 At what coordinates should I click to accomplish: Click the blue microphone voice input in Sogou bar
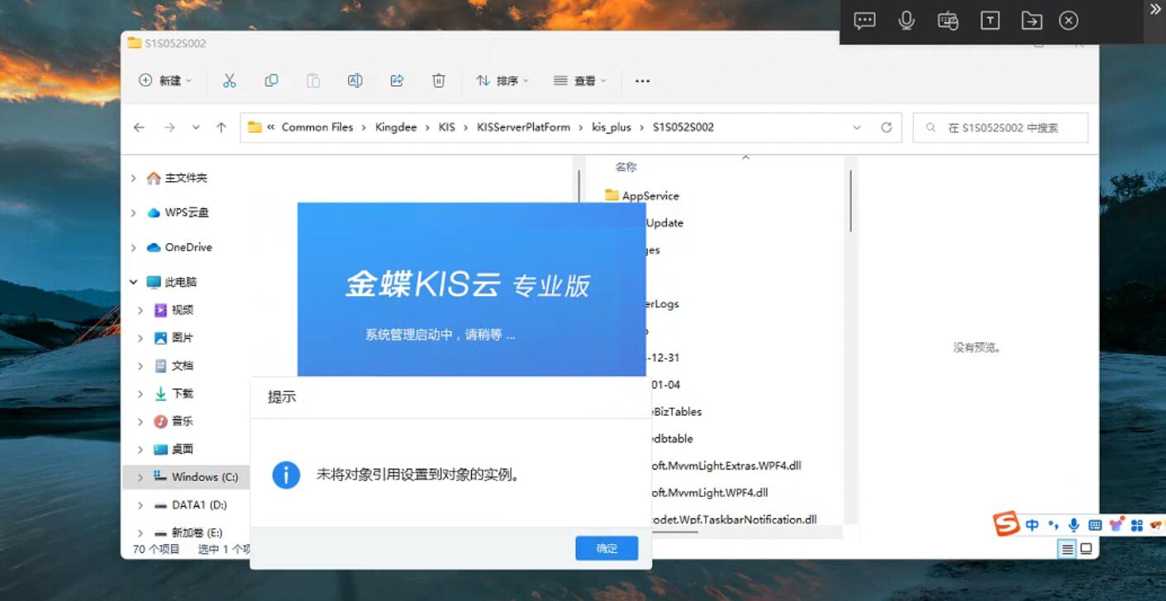pos(1073,525)
